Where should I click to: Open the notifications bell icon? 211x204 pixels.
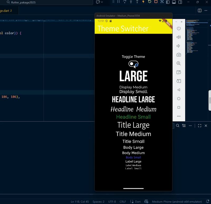tap(208, 201)
